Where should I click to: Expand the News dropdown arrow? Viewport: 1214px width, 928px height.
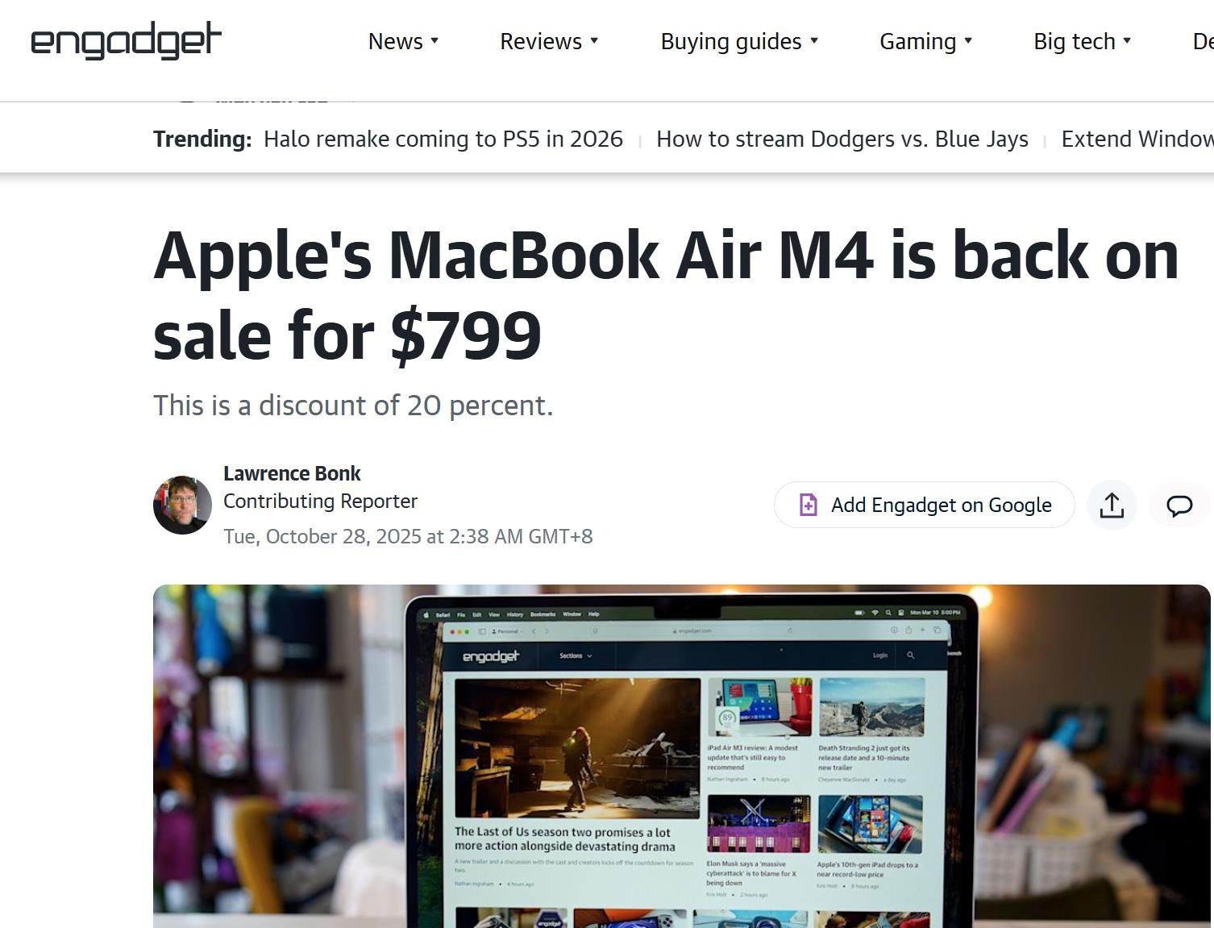coord(434,40)
